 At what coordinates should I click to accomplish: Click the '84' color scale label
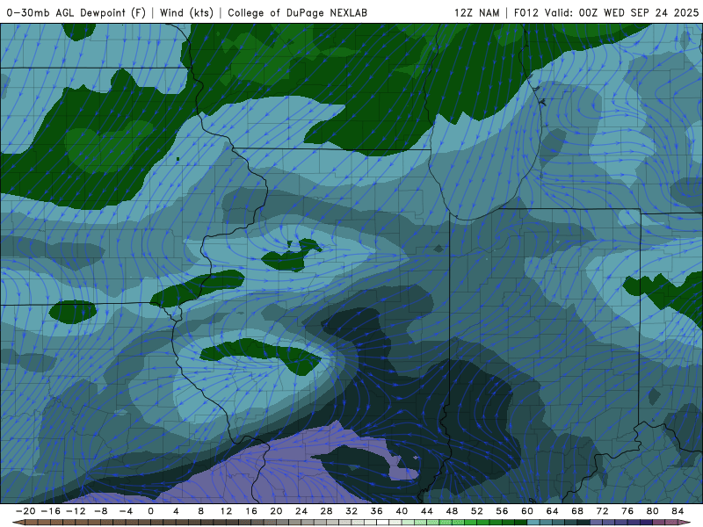coord(678,511)
